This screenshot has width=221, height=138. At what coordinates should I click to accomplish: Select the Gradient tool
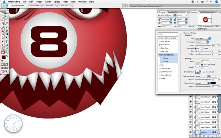(7, 34)
